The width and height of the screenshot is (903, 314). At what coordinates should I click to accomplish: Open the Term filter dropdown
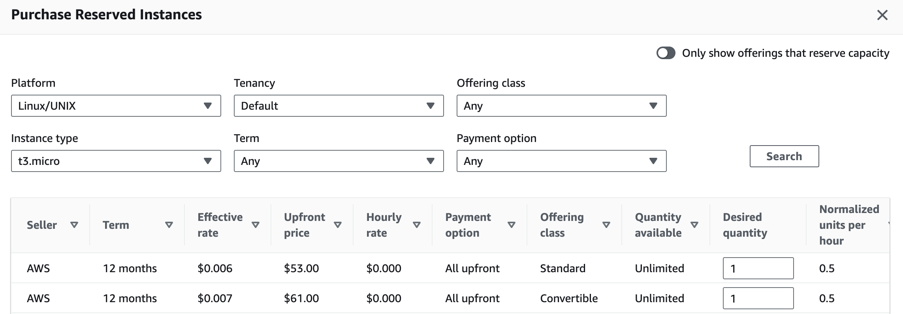click(339, 161)
